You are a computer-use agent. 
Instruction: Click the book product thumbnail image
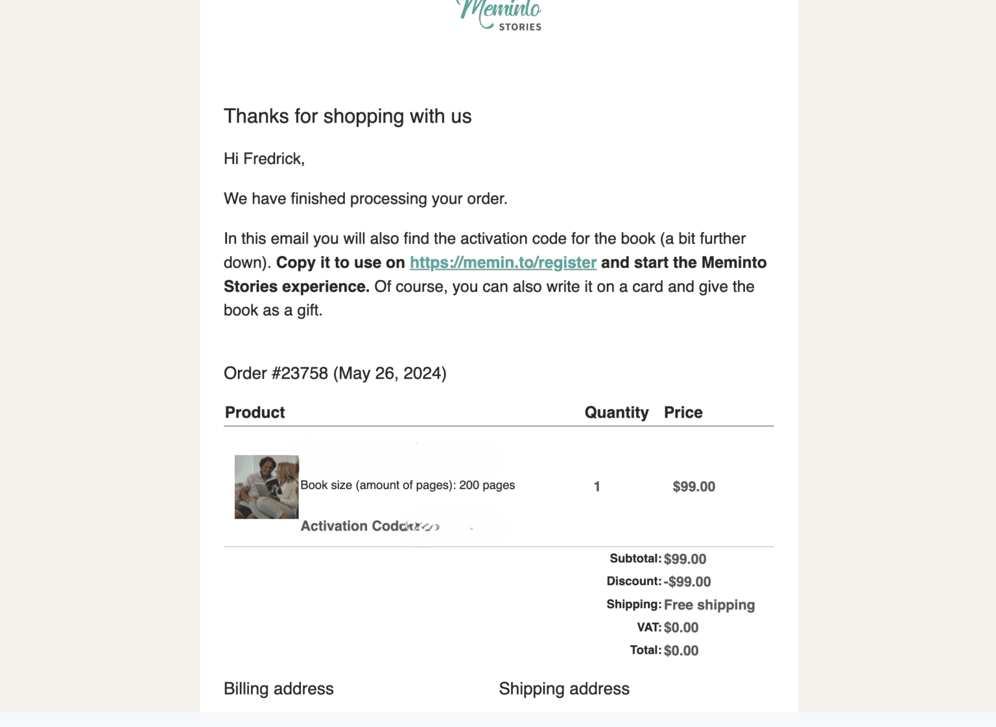[267, 486]
